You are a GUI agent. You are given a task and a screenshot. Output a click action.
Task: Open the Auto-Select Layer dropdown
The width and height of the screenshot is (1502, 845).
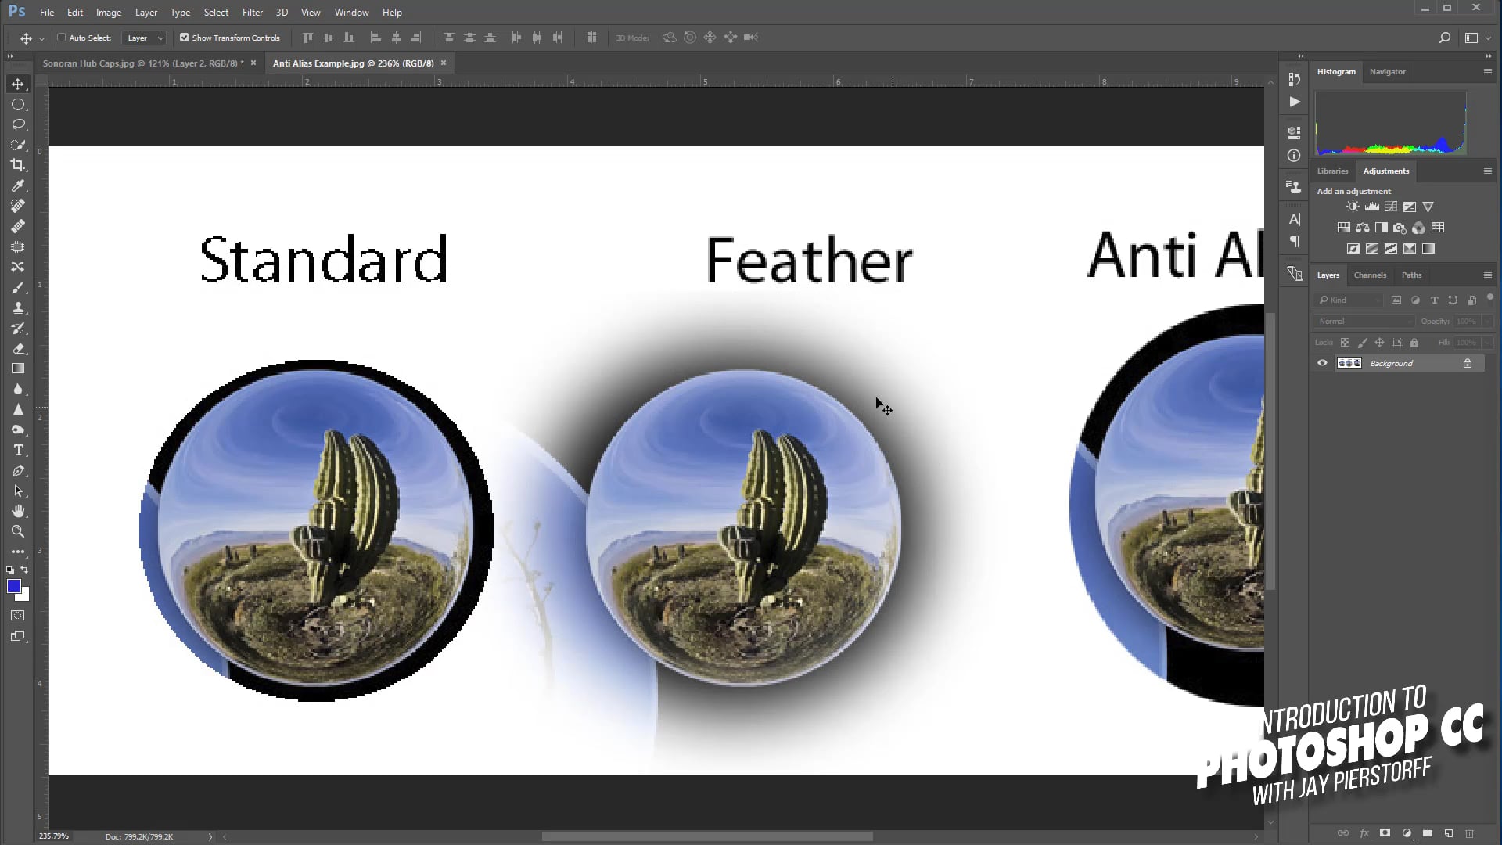(x=146, y=38)
